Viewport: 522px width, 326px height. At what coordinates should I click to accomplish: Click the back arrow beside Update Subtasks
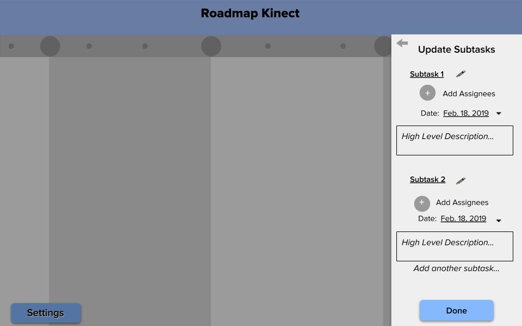(x=402, y=43)
